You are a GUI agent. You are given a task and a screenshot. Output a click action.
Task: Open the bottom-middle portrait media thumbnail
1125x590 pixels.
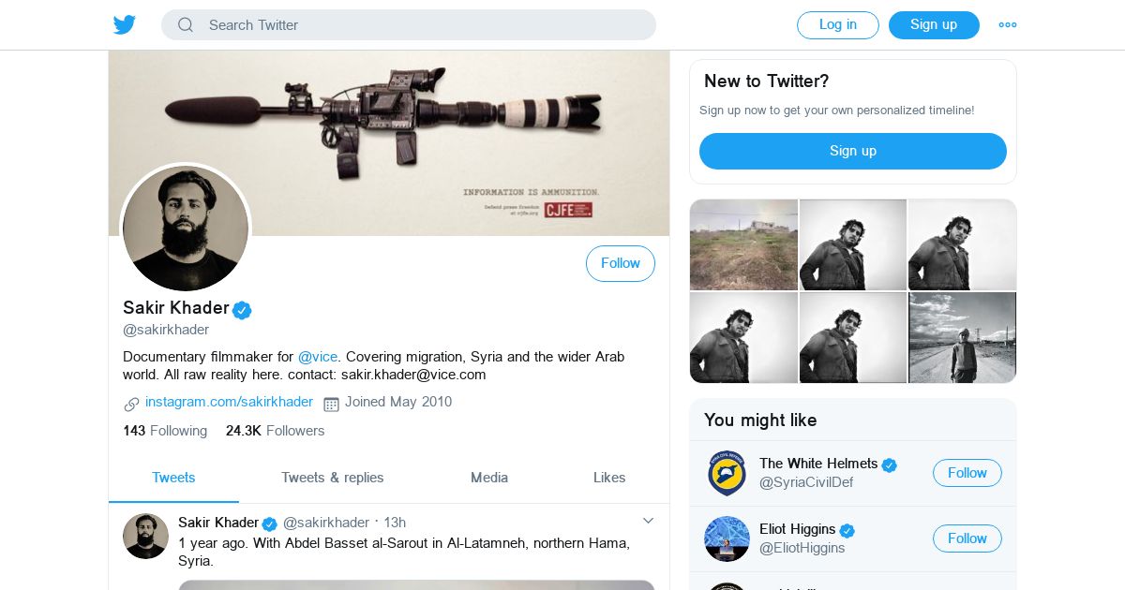click(853, 337)
